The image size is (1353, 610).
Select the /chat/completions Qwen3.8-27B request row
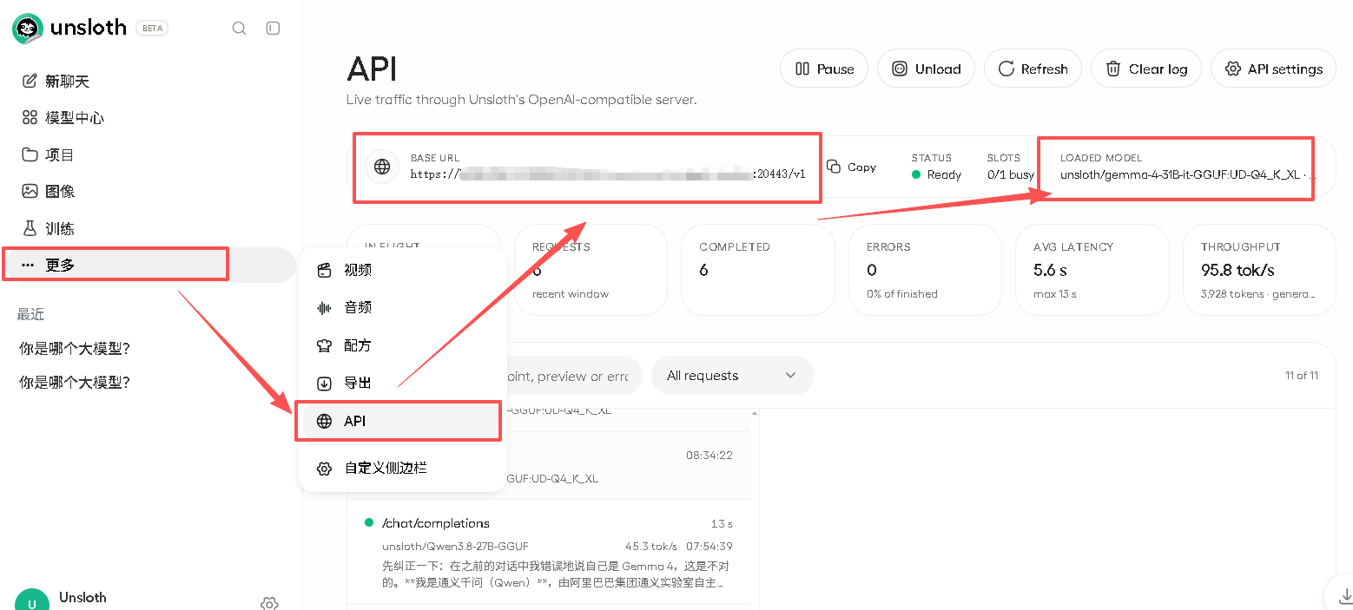[x=548, y=552]
